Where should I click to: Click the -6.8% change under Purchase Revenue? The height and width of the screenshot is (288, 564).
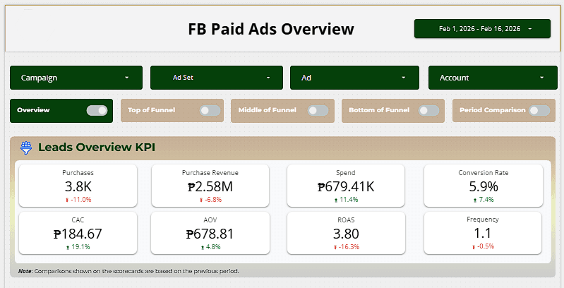(213, 200)
